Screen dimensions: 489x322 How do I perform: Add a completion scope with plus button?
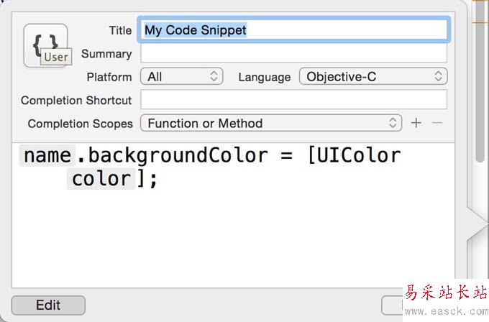point(416,123)
